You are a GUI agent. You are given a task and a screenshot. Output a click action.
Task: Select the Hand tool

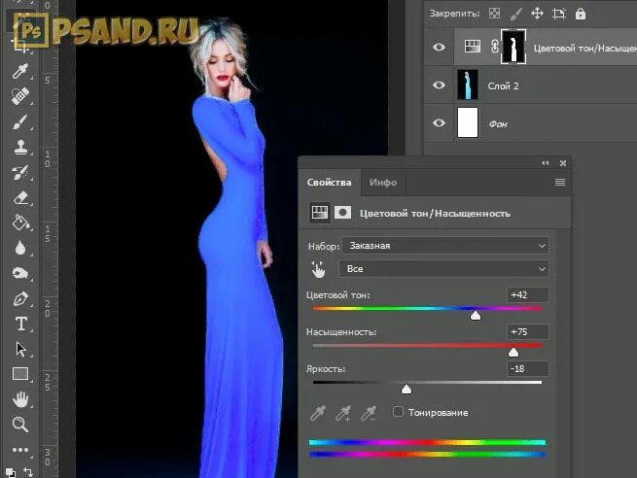pyautogui.click(x=19, y=399)
